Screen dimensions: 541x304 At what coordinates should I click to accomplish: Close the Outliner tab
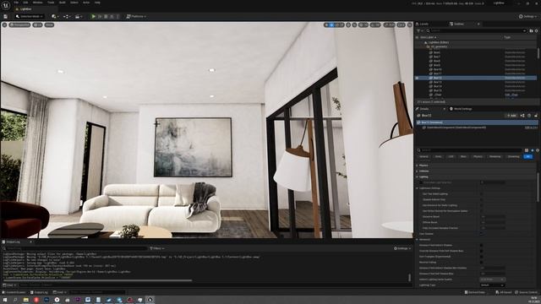pyautogui.click(x=478, y=24)
